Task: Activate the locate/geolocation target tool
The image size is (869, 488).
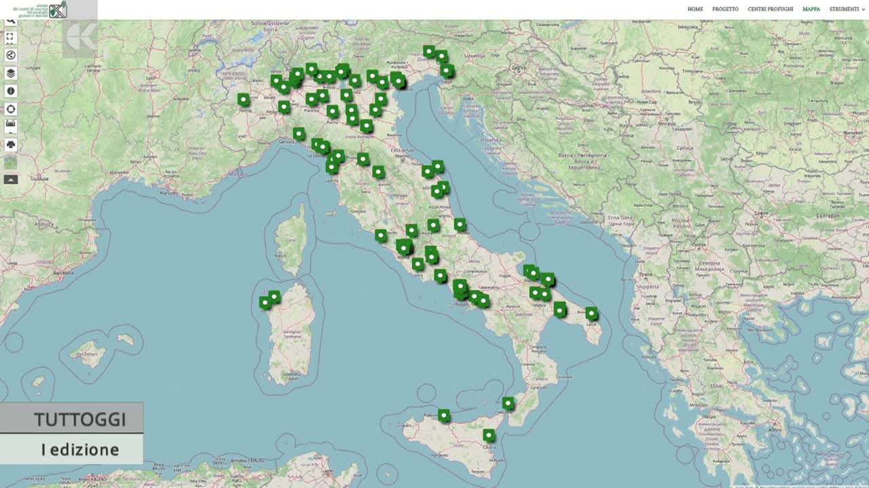Action: click(11, 108)
